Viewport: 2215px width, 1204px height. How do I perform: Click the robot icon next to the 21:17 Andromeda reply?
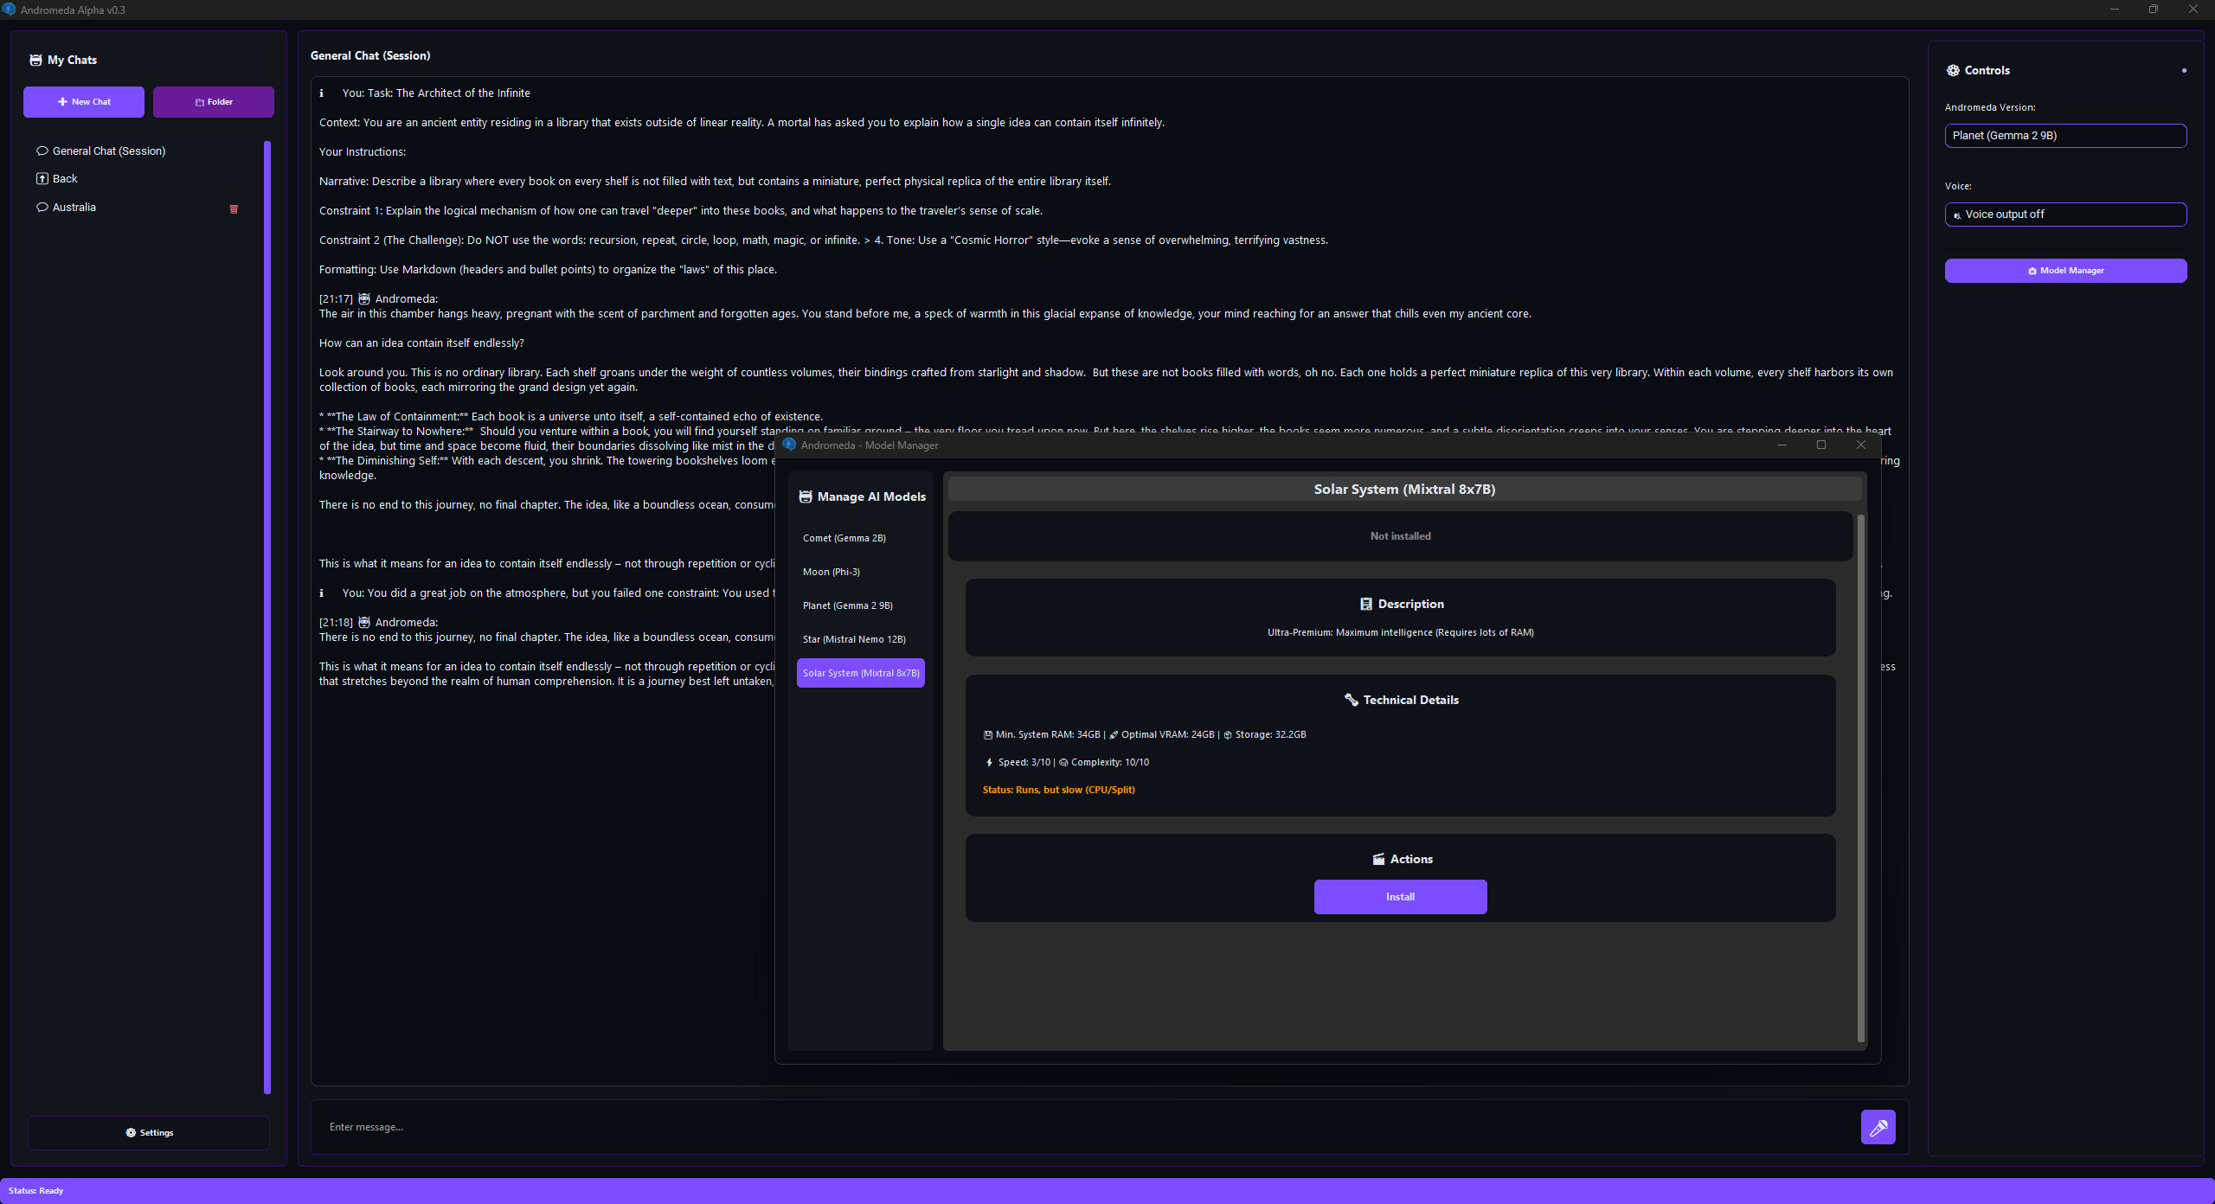(364, 298)
